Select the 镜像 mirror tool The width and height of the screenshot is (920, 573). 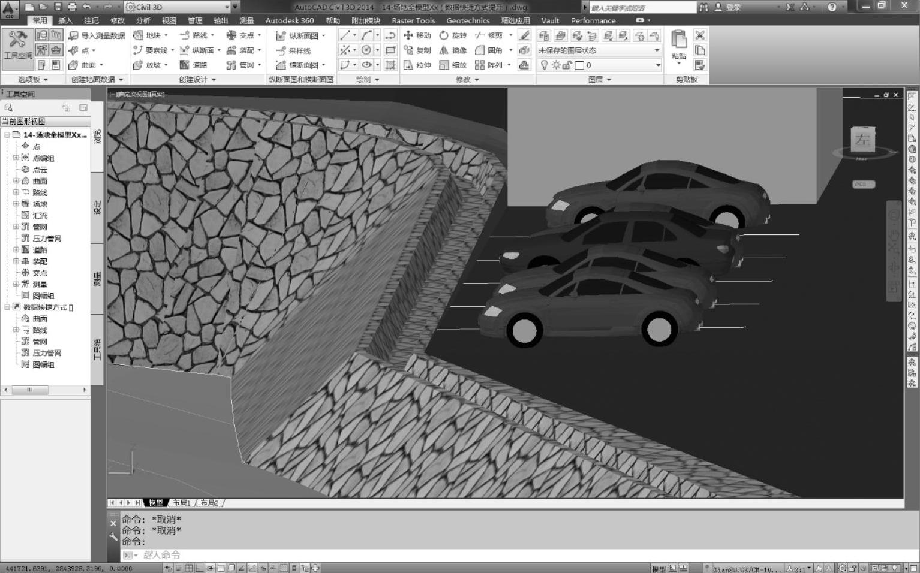click(x=453, y=50)
